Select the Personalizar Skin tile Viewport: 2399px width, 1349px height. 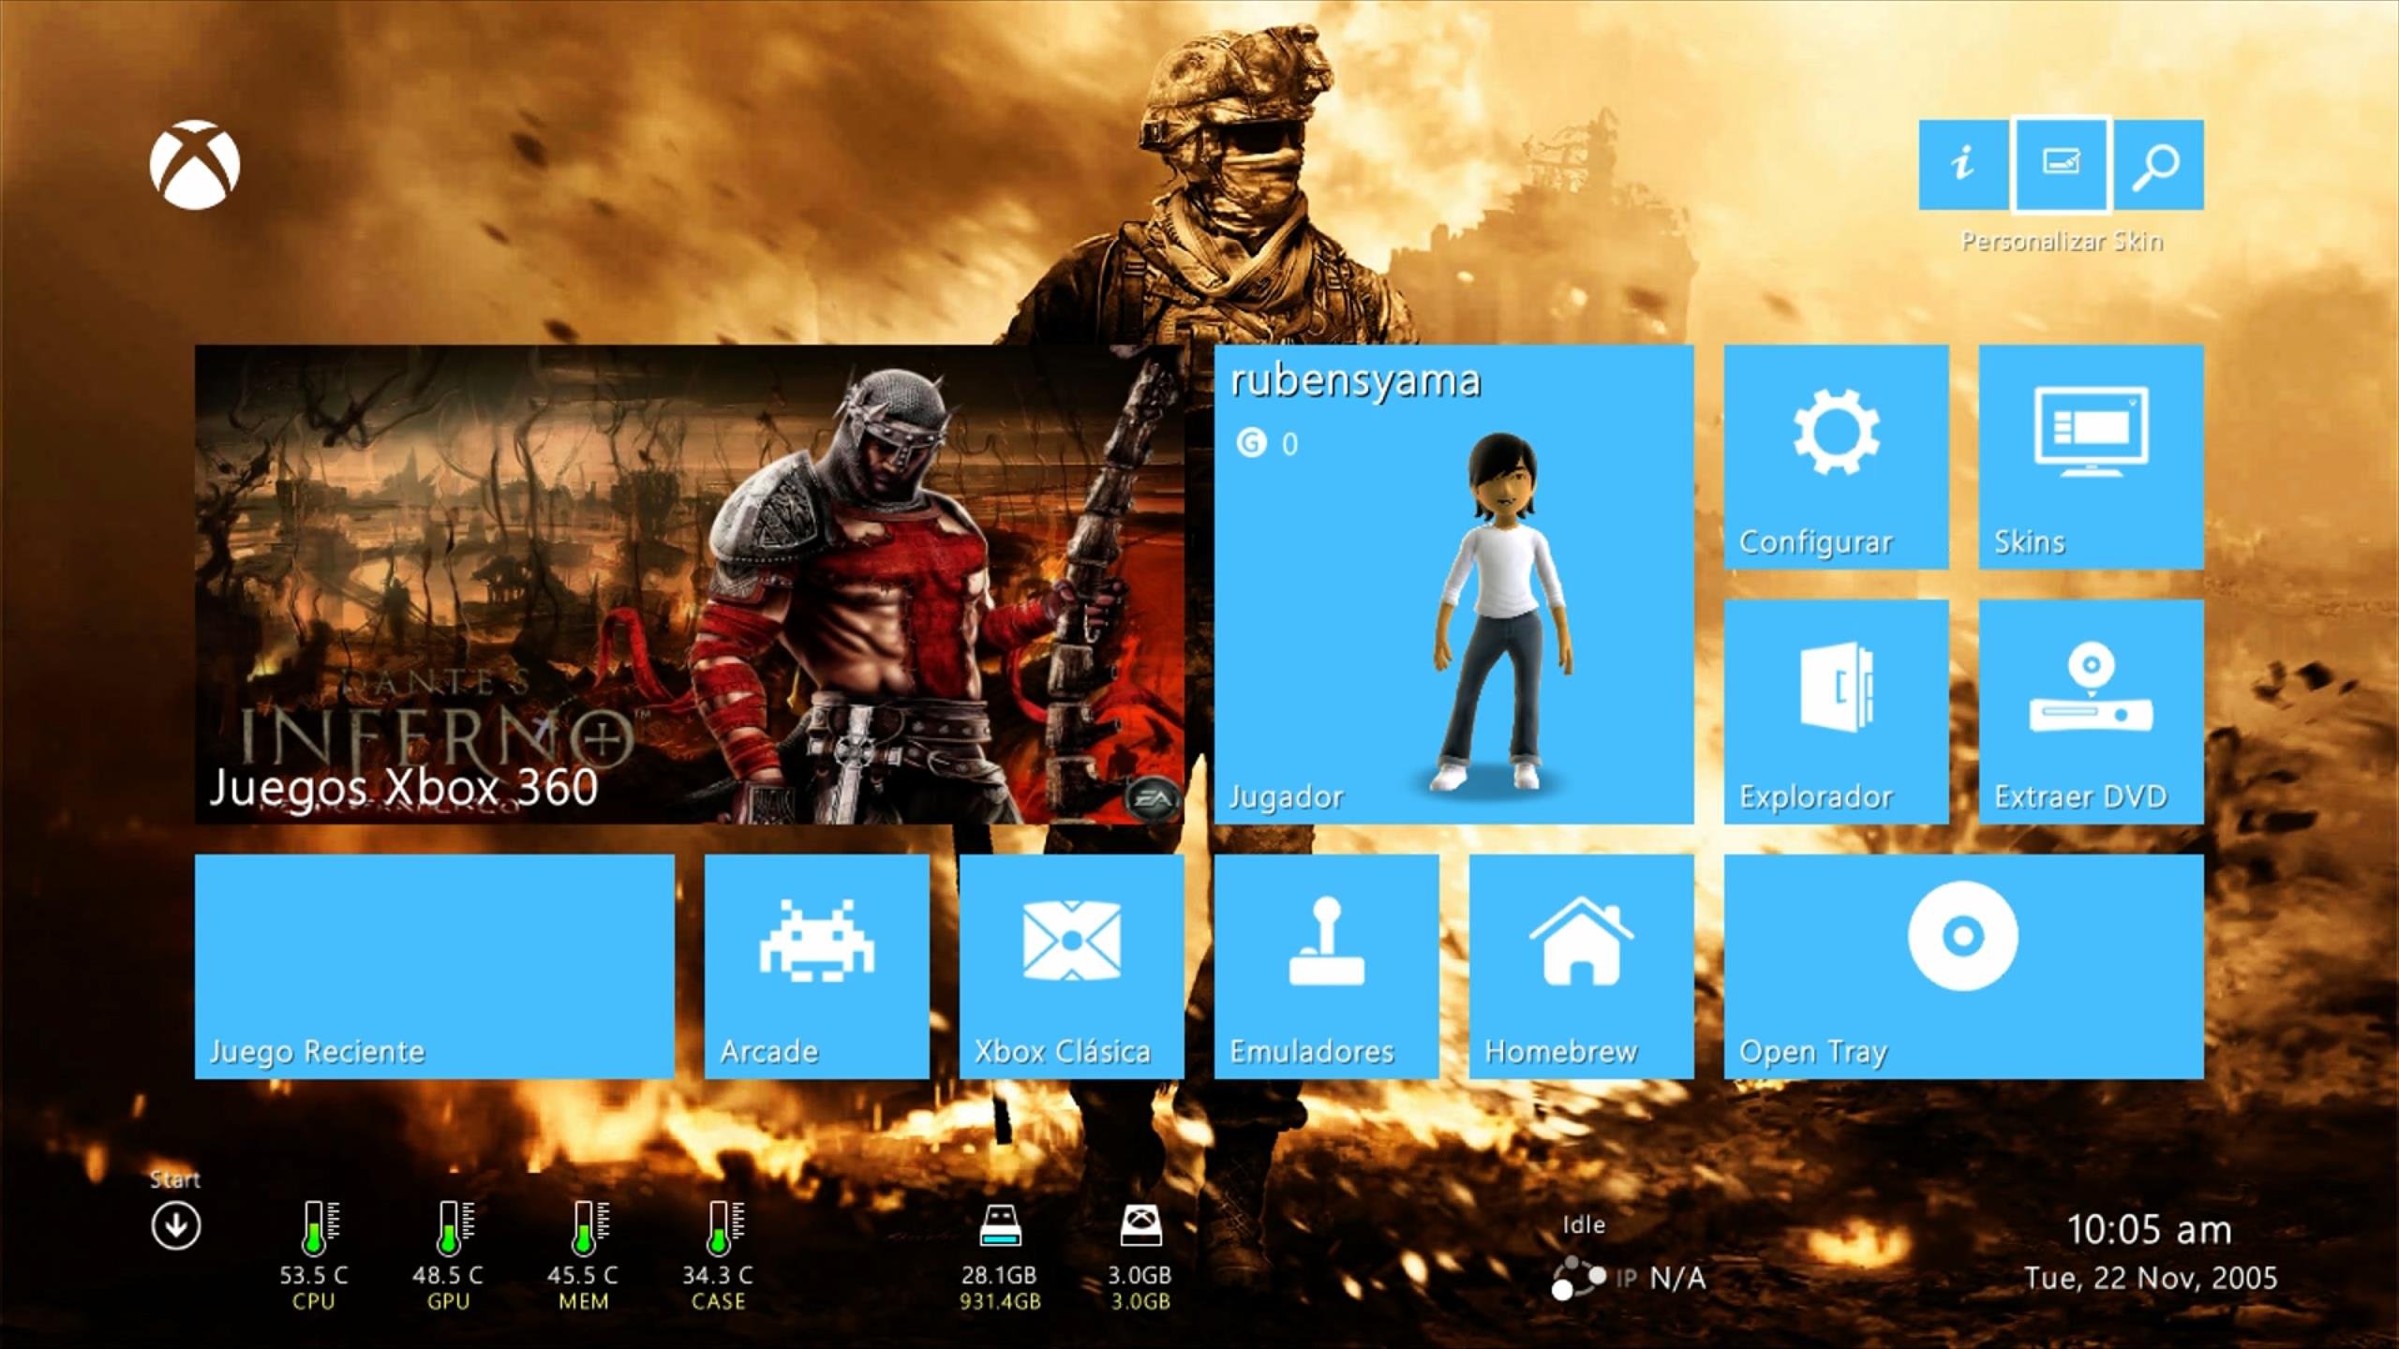point(2061,164)
